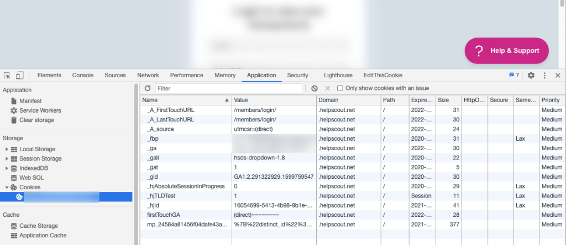Open the DevTools three-dot menu
The width and height of the screenshot is (566, 245).
[x=544, y=76]
